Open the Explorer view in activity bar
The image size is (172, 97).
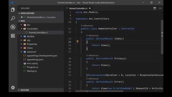click(x=13, y=10)
